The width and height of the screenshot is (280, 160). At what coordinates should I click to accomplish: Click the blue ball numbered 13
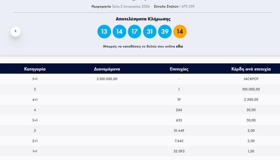coord(104,32)
